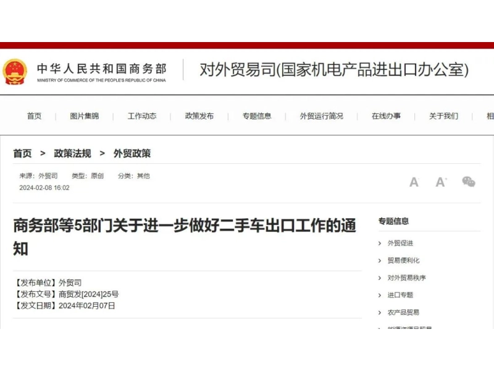This screenshot has height=371, width=494.
Task: Share article via WeChat icon
Action: (469, 182)
